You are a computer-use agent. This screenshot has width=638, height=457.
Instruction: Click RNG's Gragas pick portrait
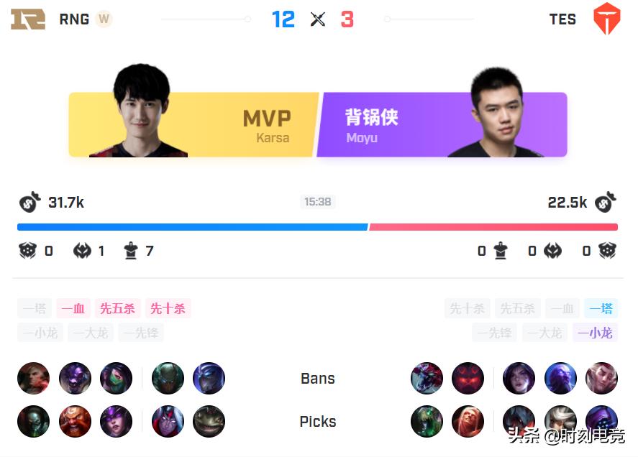(75, 421)
